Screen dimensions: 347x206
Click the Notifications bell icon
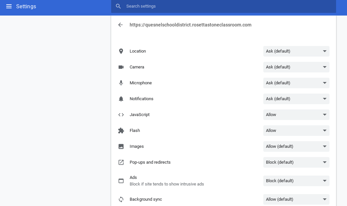pyautogui.click(x=121, y=99)
